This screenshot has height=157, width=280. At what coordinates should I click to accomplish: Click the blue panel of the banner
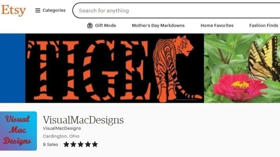pos(13,68)
